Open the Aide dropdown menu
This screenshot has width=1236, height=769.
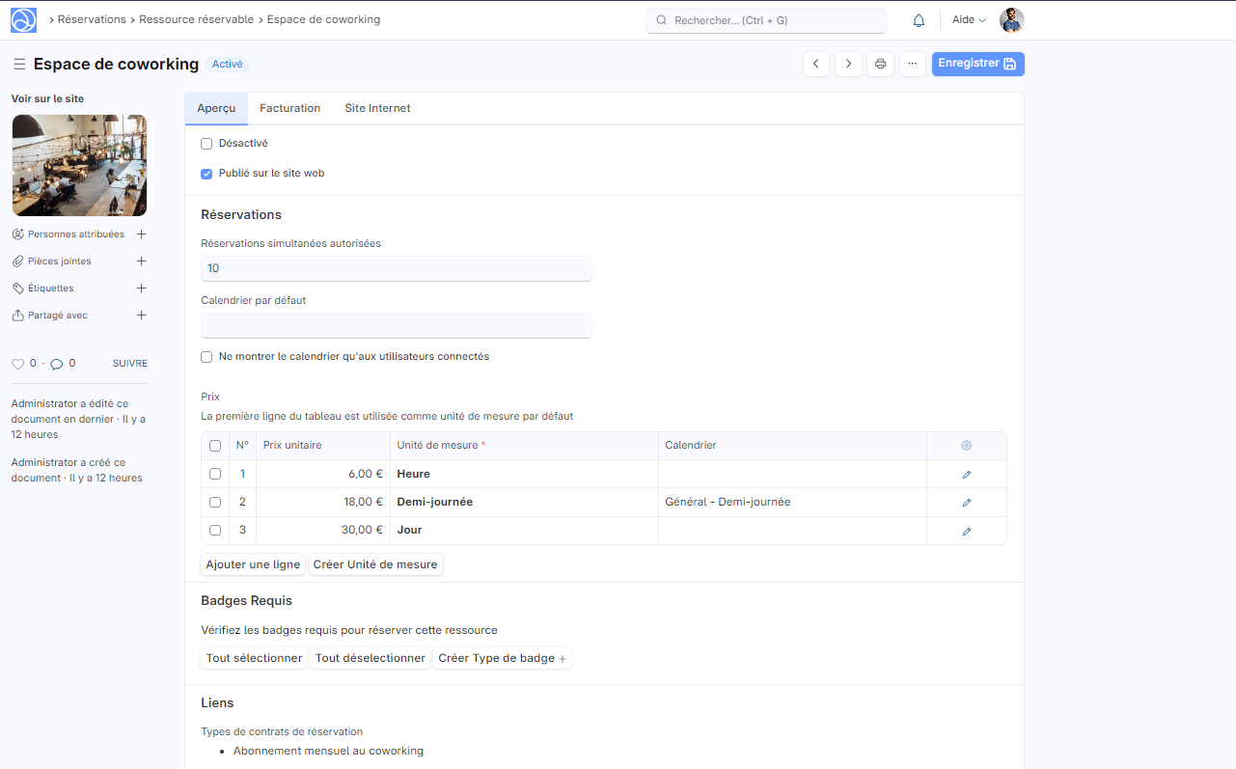pos(969,20)
